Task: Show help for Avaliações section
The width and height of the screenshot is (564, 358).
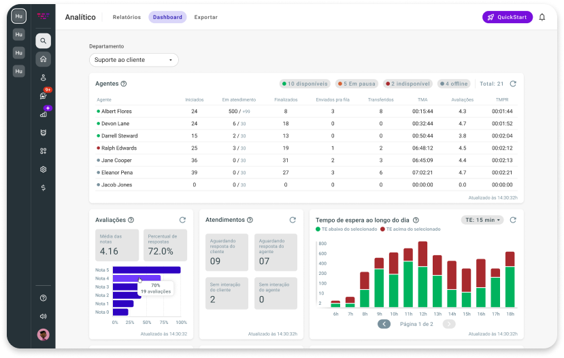Action: pyautogui.click(x=131, y=220)
